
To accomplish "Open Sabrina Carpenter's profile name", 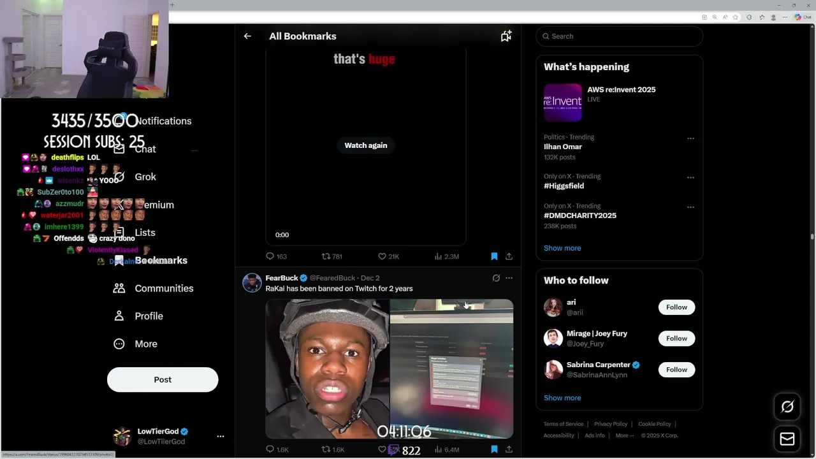I will pos(599,365).
